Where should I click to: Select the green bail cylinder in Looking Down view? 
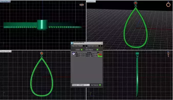pos(42,25)
